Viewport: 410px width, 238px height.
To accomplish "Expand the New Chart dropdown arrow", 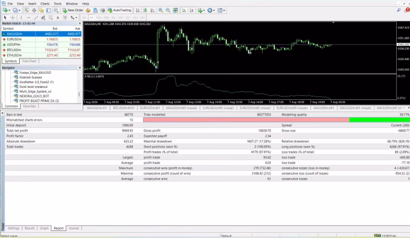I will (10, 11).
